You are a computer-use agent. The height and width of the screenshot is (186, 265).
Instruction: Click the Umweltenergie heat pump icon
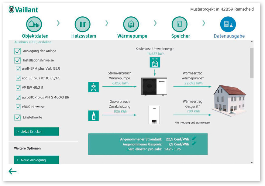point(154,62)
